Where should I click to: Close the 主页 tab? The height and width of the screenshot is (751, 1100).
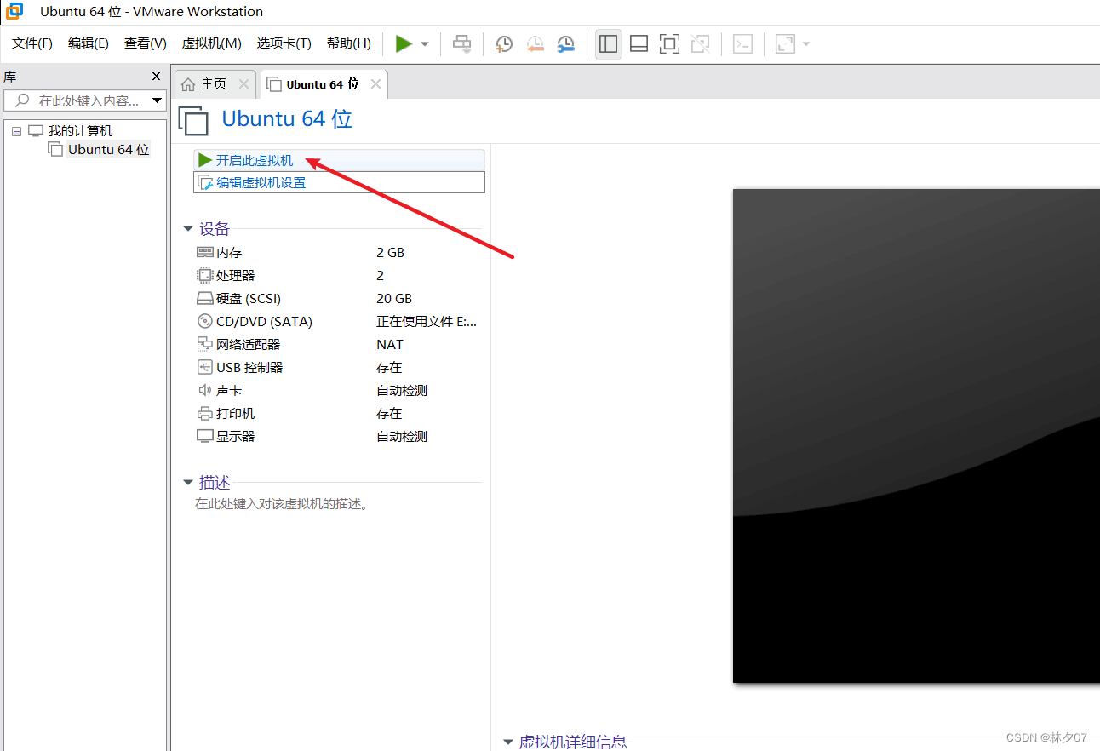pyautogui.click(x=243, y=83)
